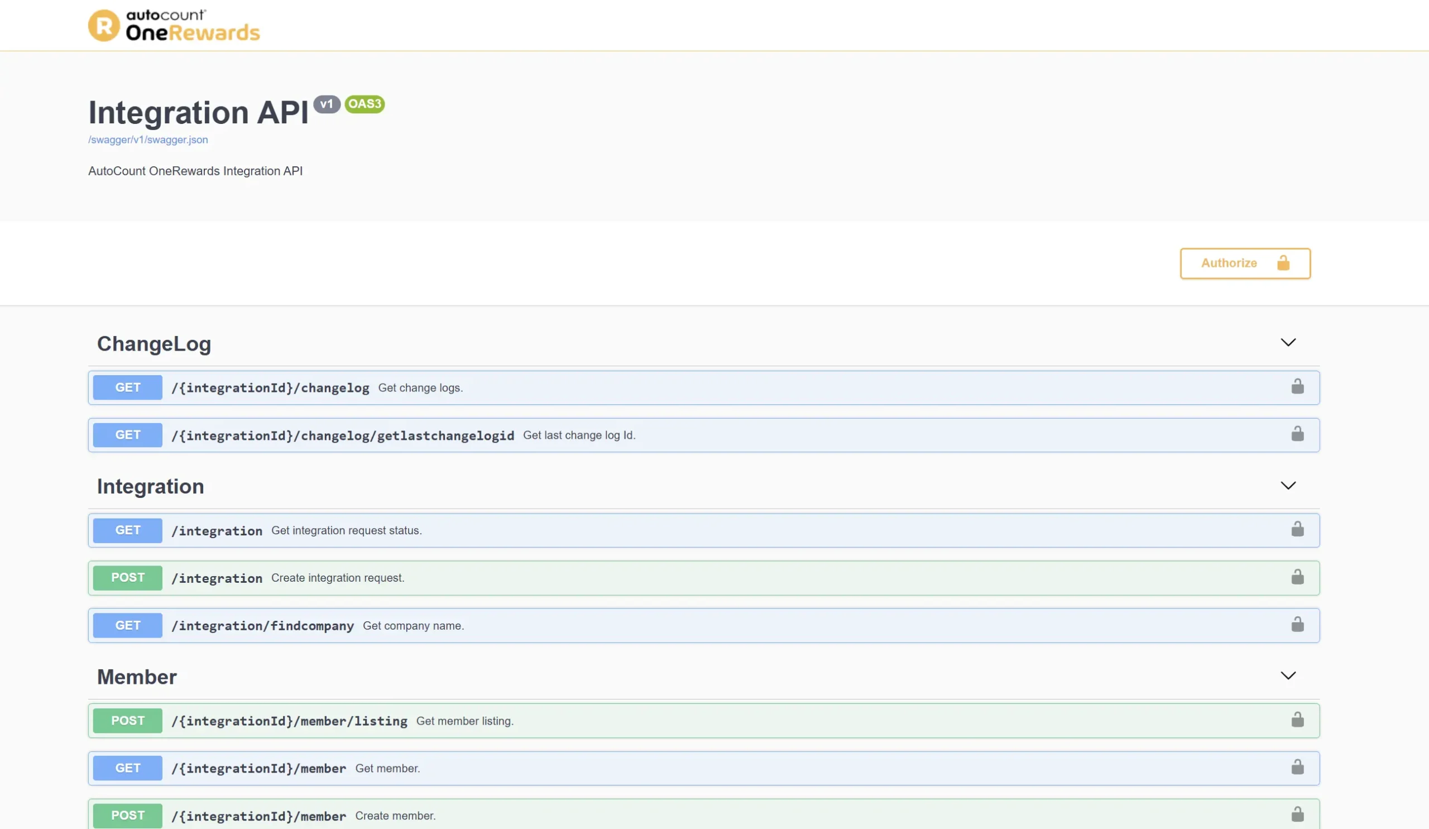Click 'Get member listing.' description
1429x829 pixels.
(x=465, y=721)
